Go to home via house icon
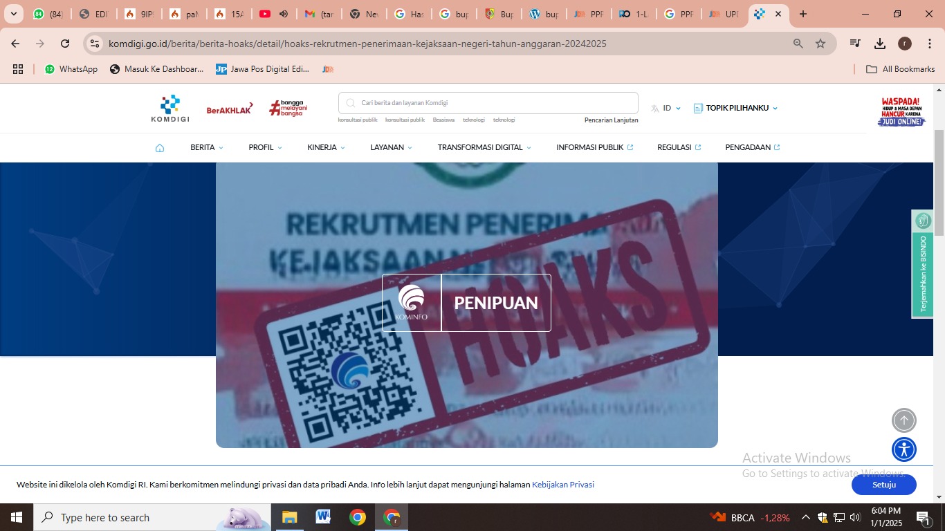Viewport: 945px width, 531px height. (160, 147)
